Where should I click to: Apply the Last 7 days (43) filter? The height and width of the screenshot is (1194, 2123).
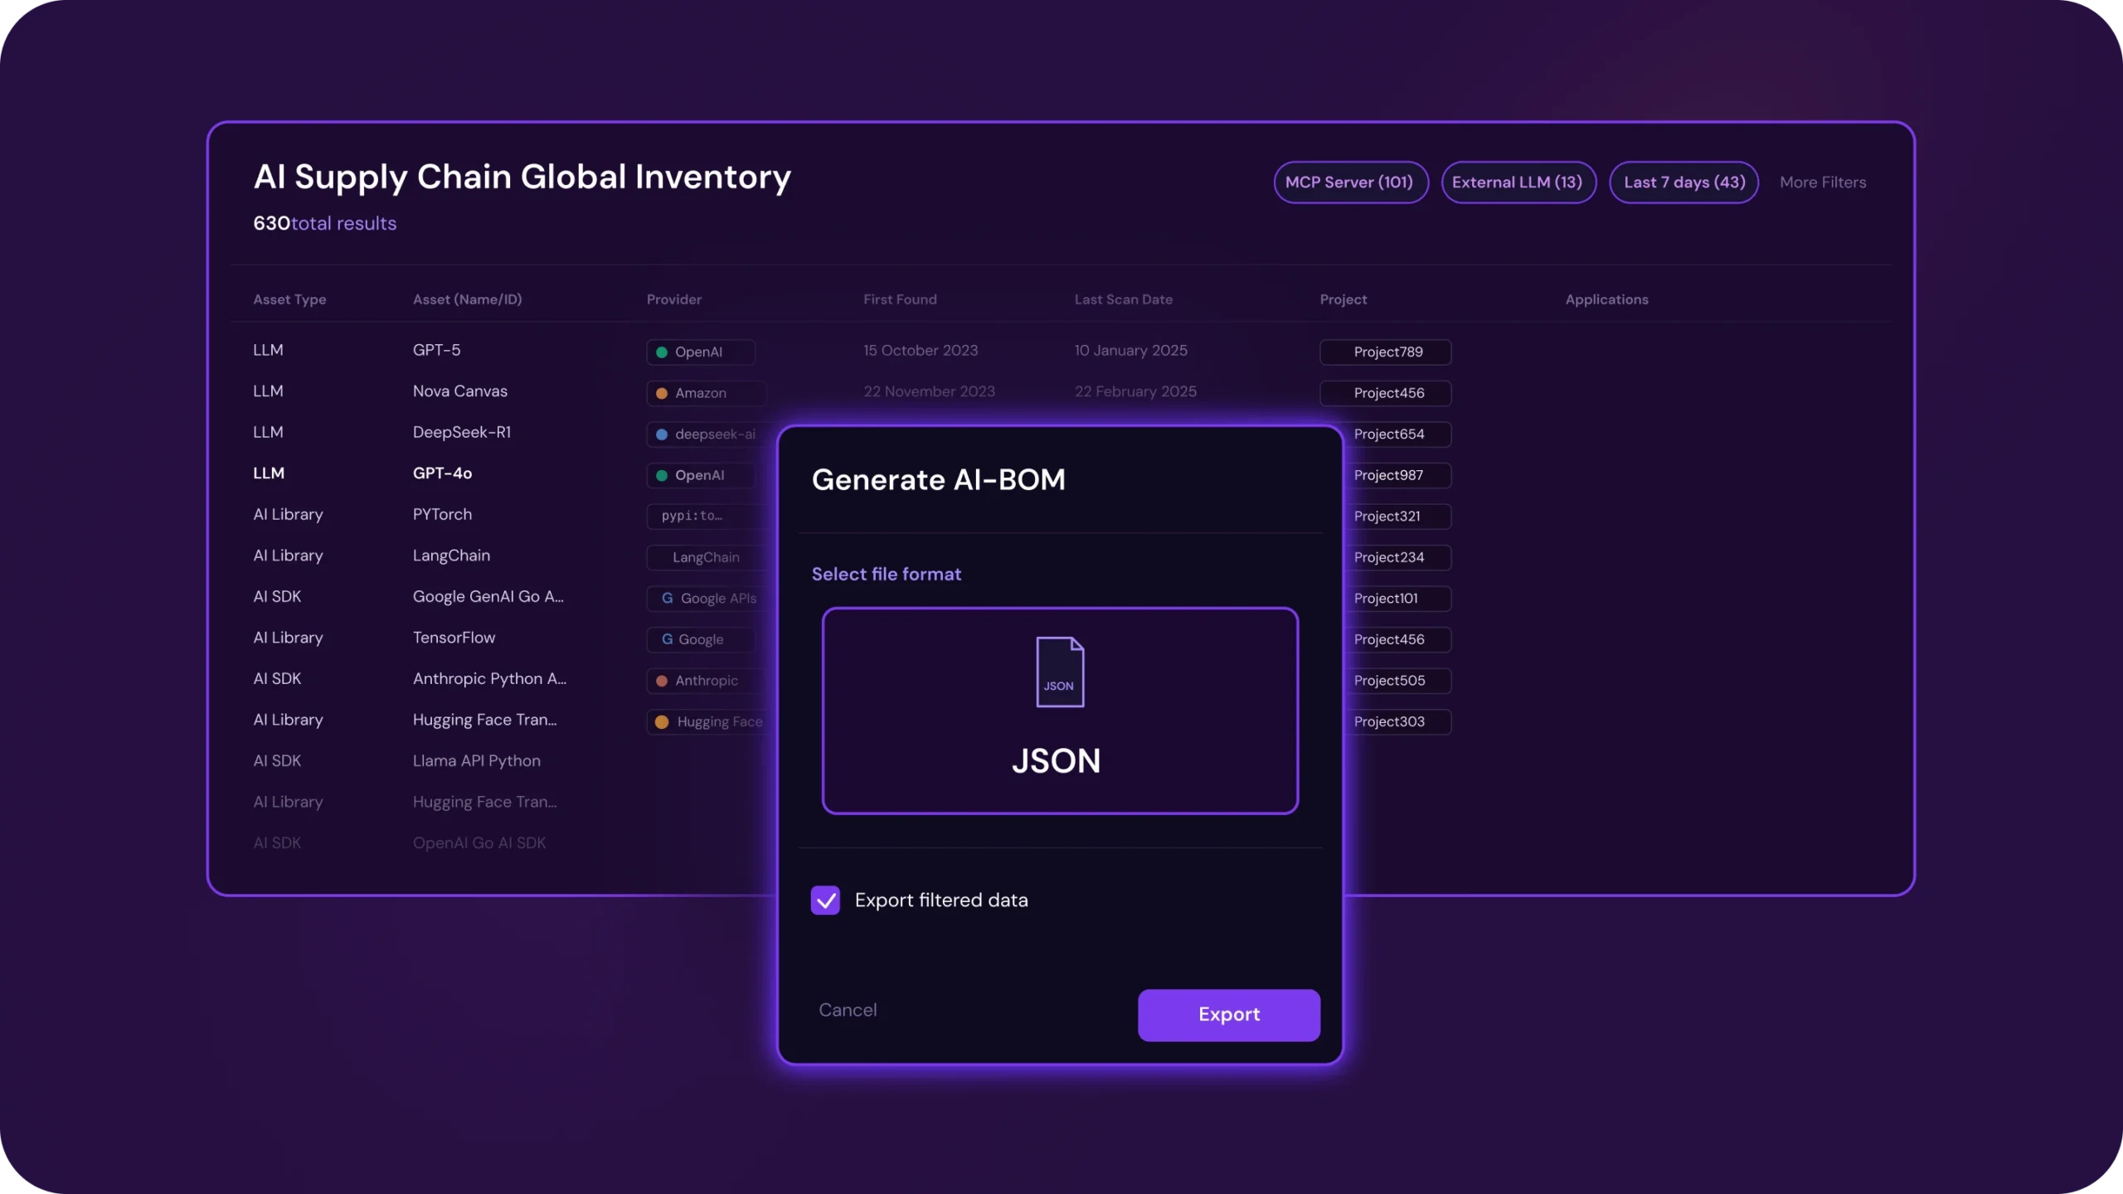point(1684,182)
